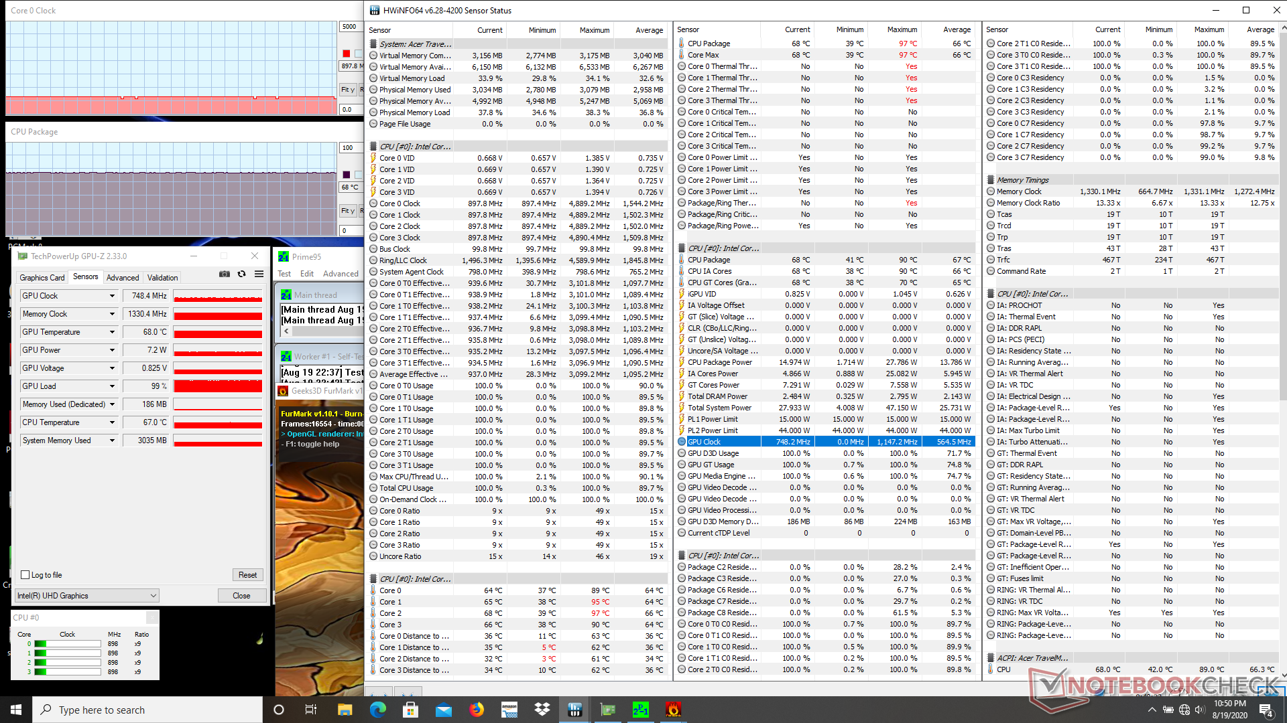Open Firefox from the taskbar
Image resolution: width=1287 pixels, height=723 pixels.
pyautogui.click(x=477, y=710)
